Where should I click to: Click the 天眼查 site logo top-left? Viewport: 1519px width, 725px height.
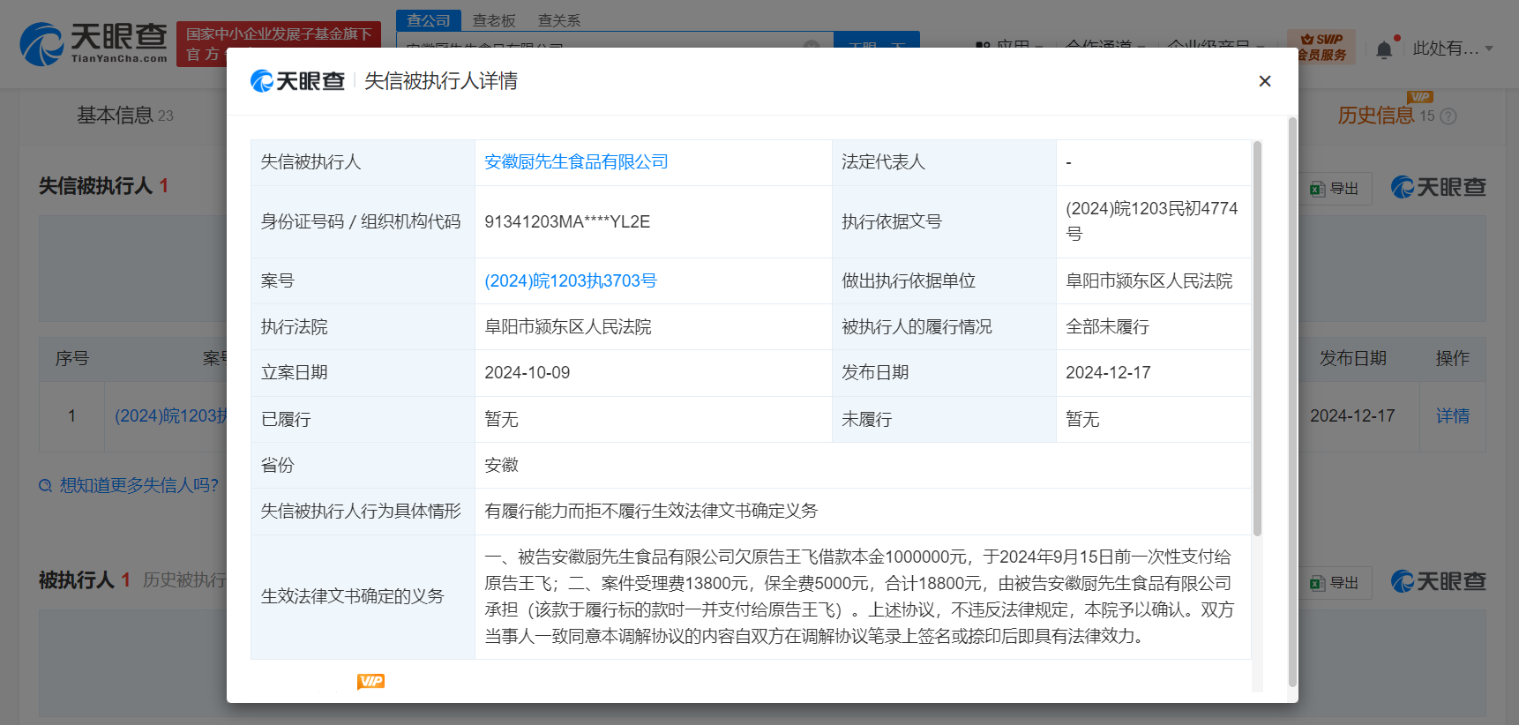tap(94, 44)
